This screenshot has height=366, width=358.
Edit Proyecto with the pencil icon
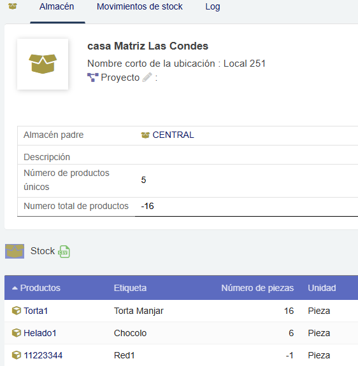[147, 78]
